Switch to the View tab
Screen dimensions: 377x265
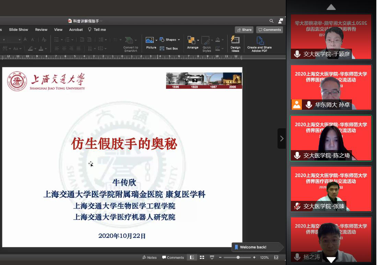(58, 29)
